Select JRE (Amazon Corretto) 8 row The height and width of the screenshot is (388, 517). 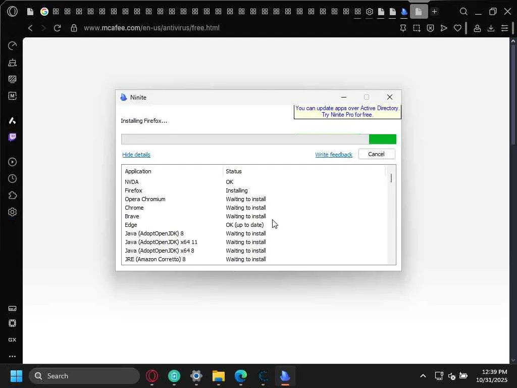(254, 259)
